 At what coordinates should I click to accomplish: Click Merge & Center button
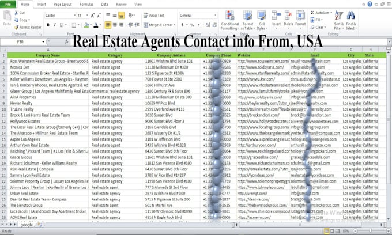pyautogui.click(x=158, y=25)
